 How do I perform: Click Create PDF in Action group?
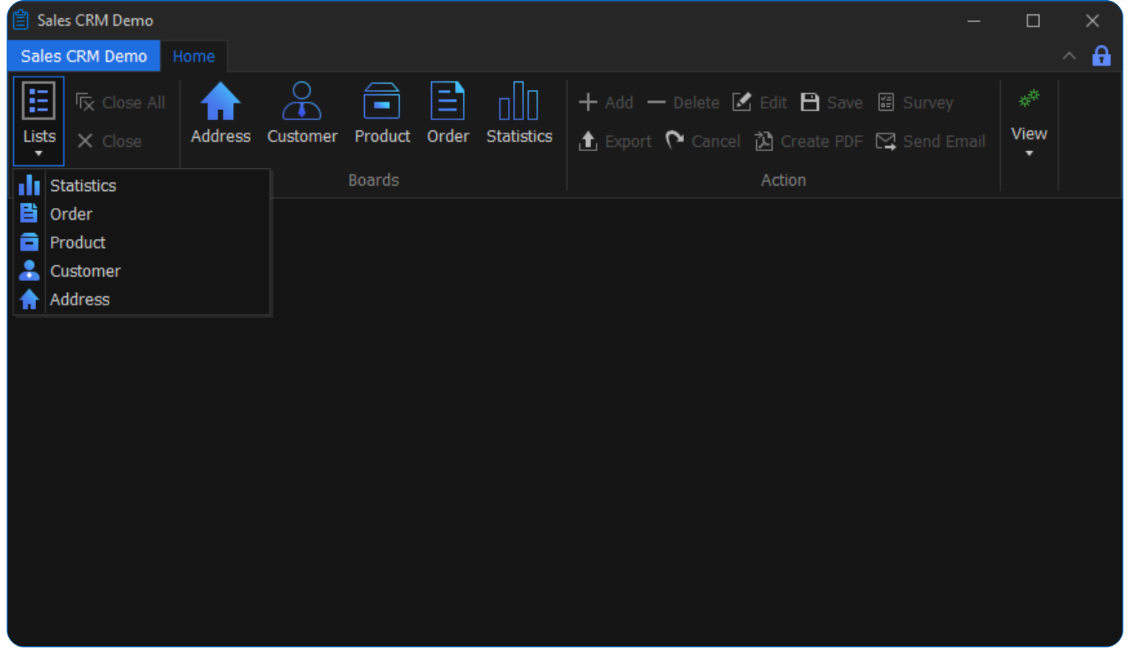tap(809, 142)
